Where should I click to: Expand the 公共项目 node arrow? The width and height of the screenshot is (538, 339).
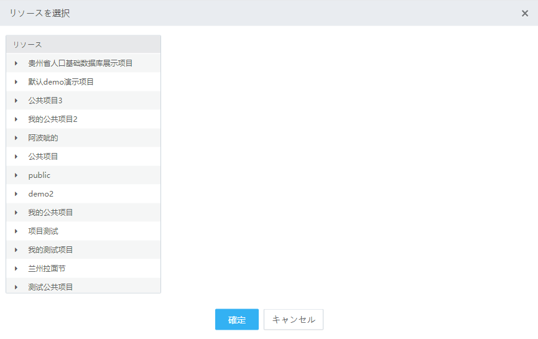(x=16, y=157)
